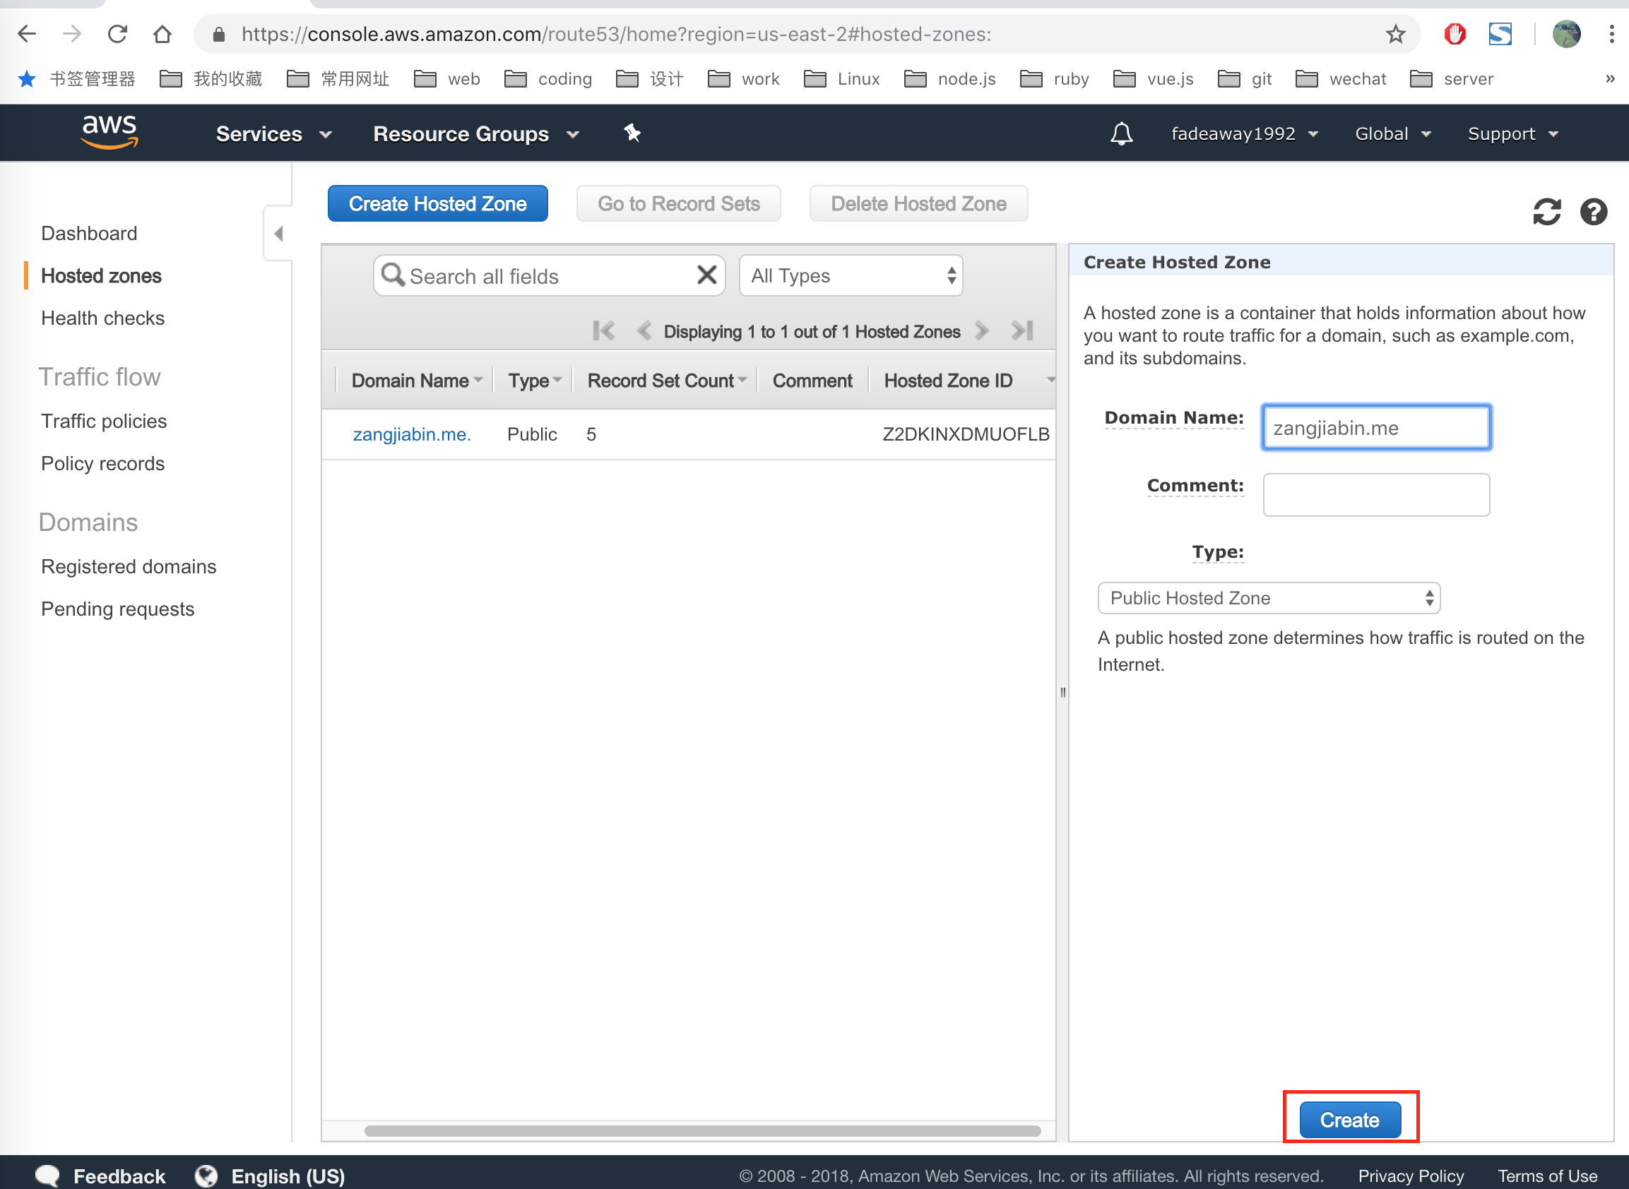This screenshot has width=1629, height=1189.
Task: Bookmark page with star icon
Action: click(x=1395, y=34)
